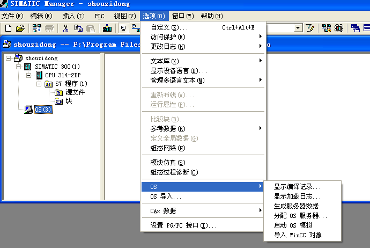Click the project window title icon

(6, 44)
